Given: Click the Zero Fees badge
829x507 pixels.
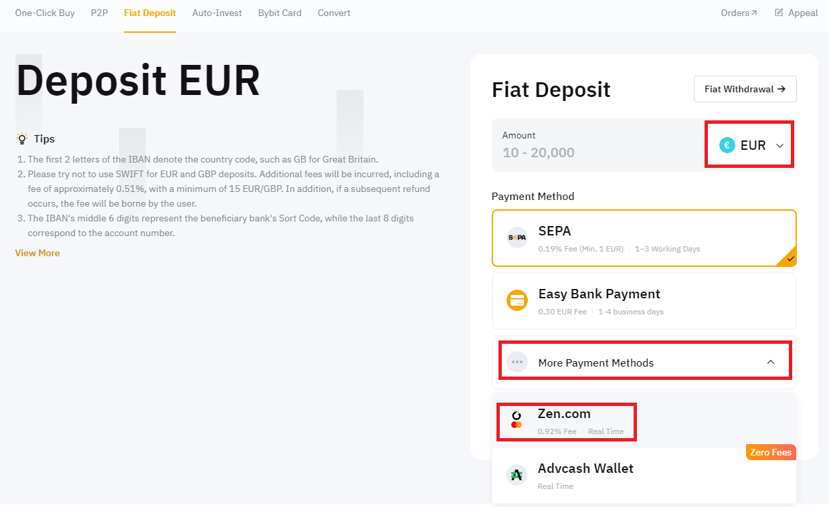Looking at the screenshot, I should click(x=771, y=452).
